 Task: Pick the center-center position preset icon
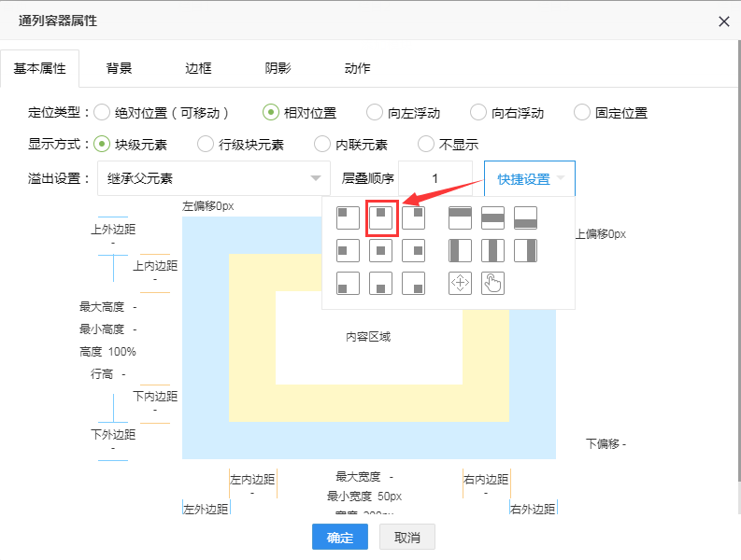(381, 250)
